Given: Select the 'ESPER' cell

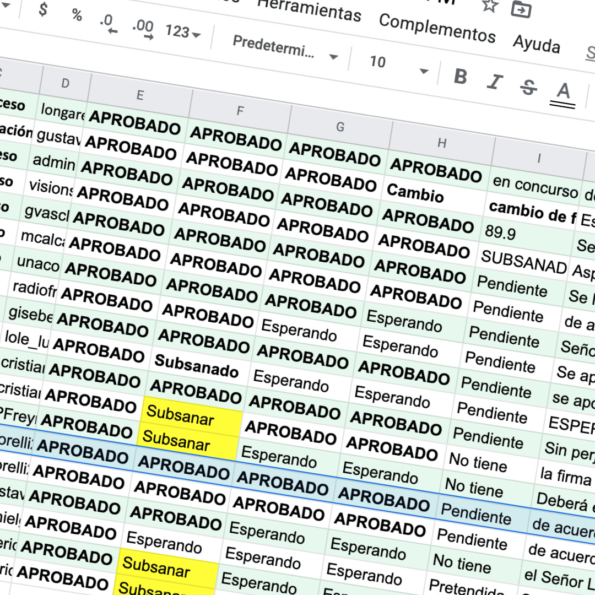Looking at the screenshot, I should 571,425.
